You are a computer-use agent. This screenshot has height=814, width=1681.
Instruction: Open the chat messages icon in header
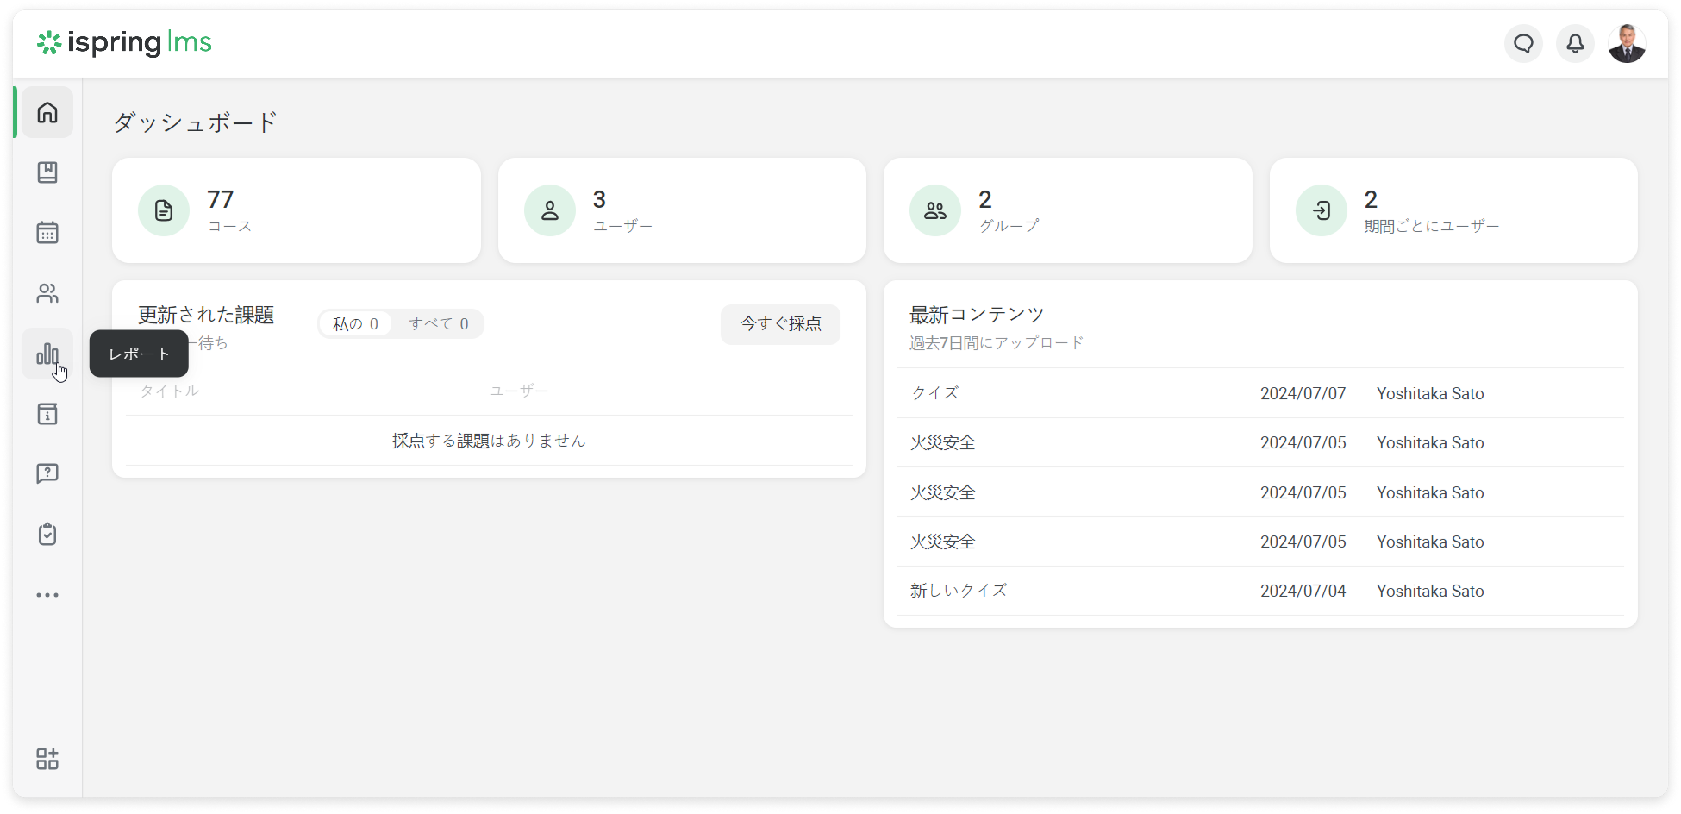point(1523,44)
